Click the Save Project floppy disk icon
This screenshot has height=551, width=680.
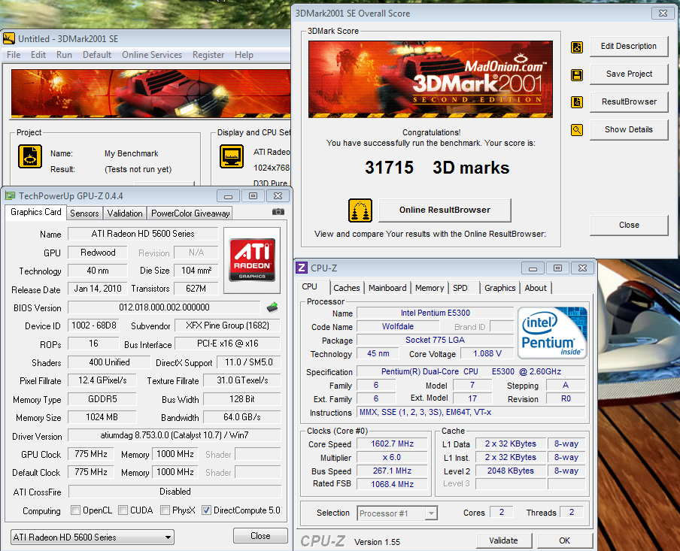pos(577,74)
